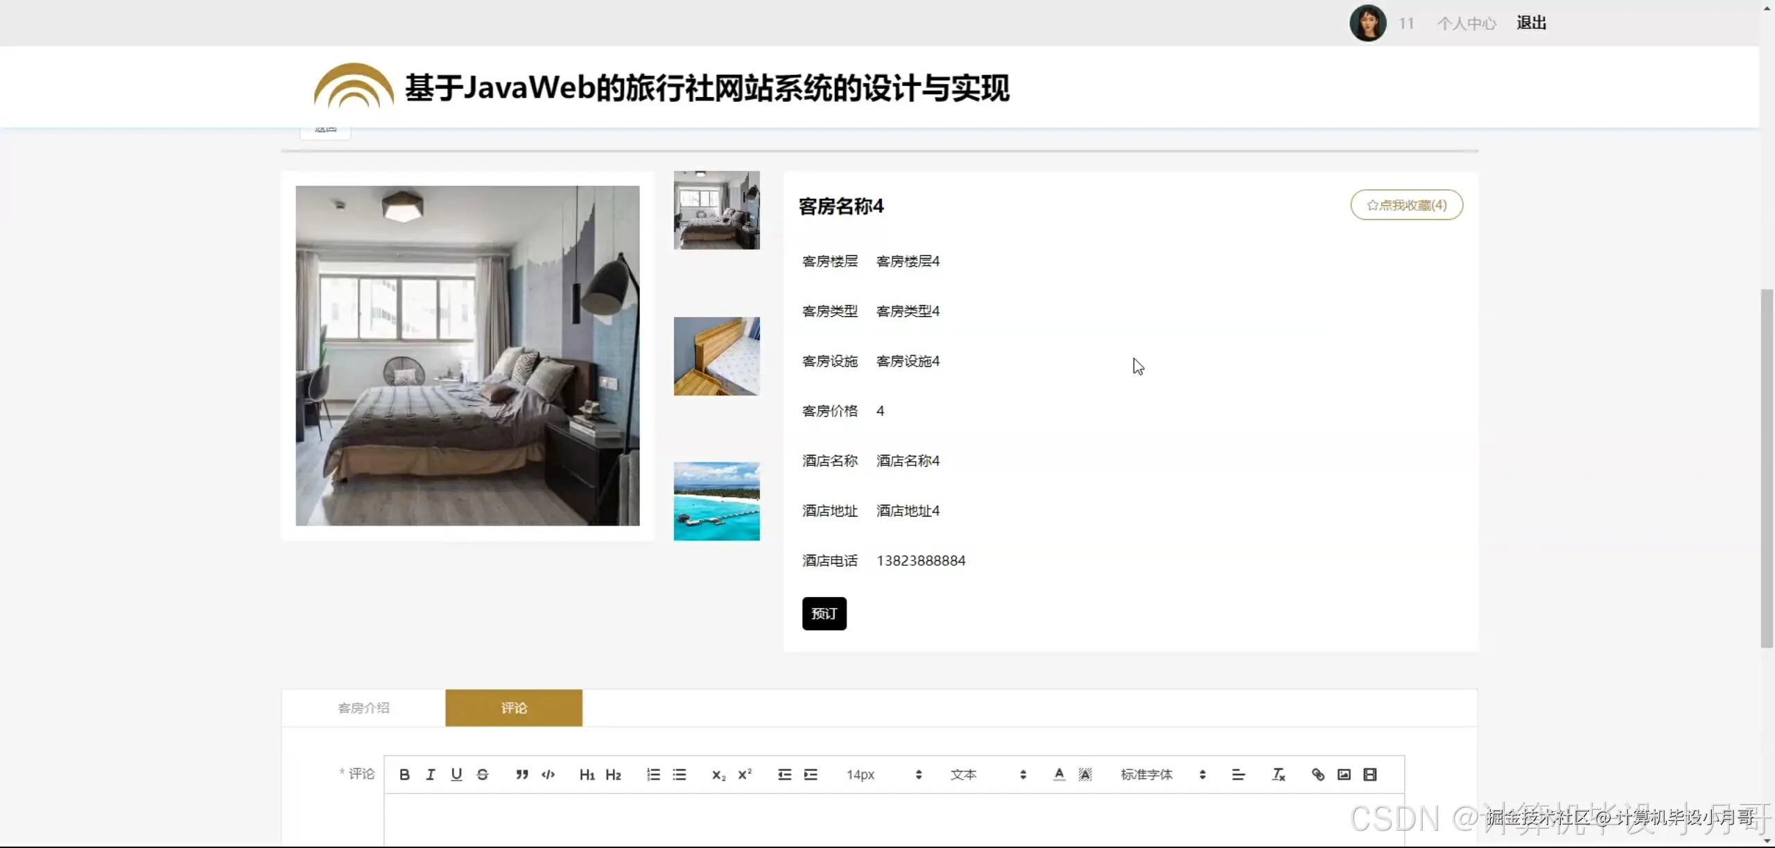Toggle underline formatting
This screenshot has width=1775, height=848.
[x=456, y=775]
